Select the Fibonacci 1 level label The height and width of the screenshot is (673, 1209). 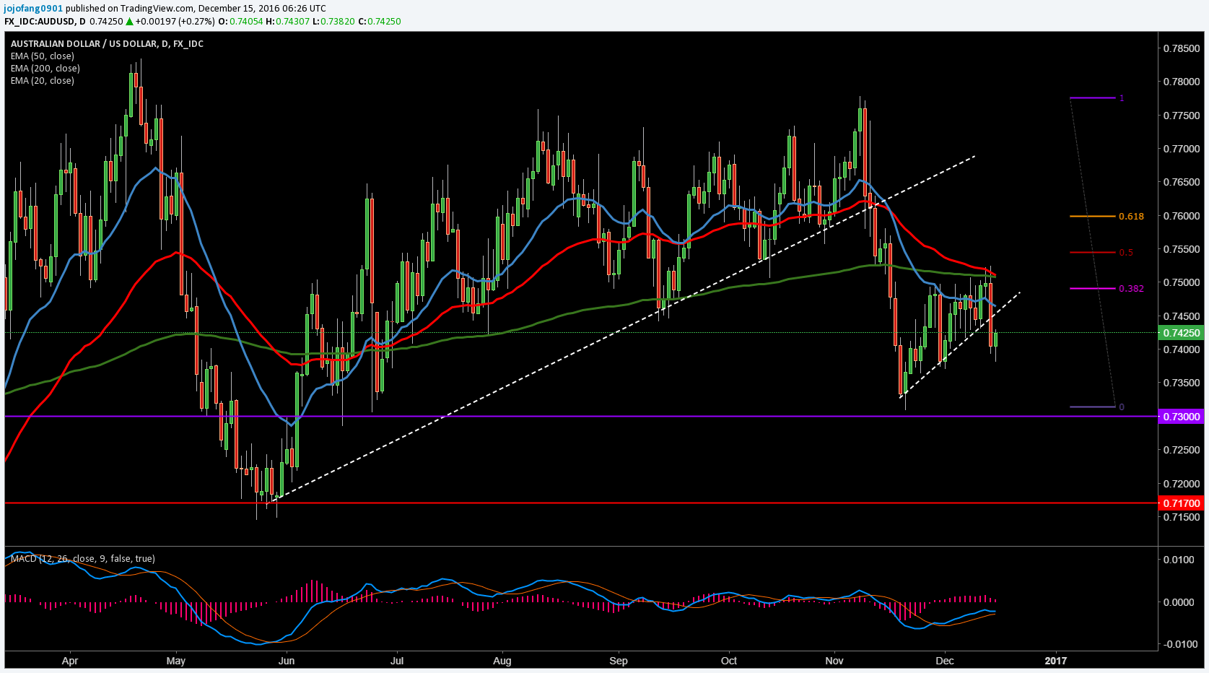1122,98
